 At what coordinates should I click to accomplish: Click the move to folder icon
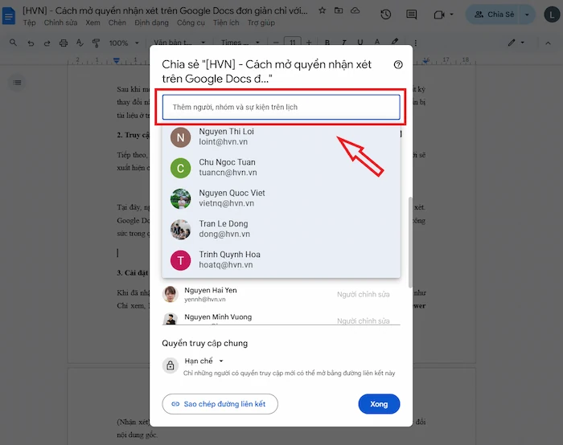339,10
